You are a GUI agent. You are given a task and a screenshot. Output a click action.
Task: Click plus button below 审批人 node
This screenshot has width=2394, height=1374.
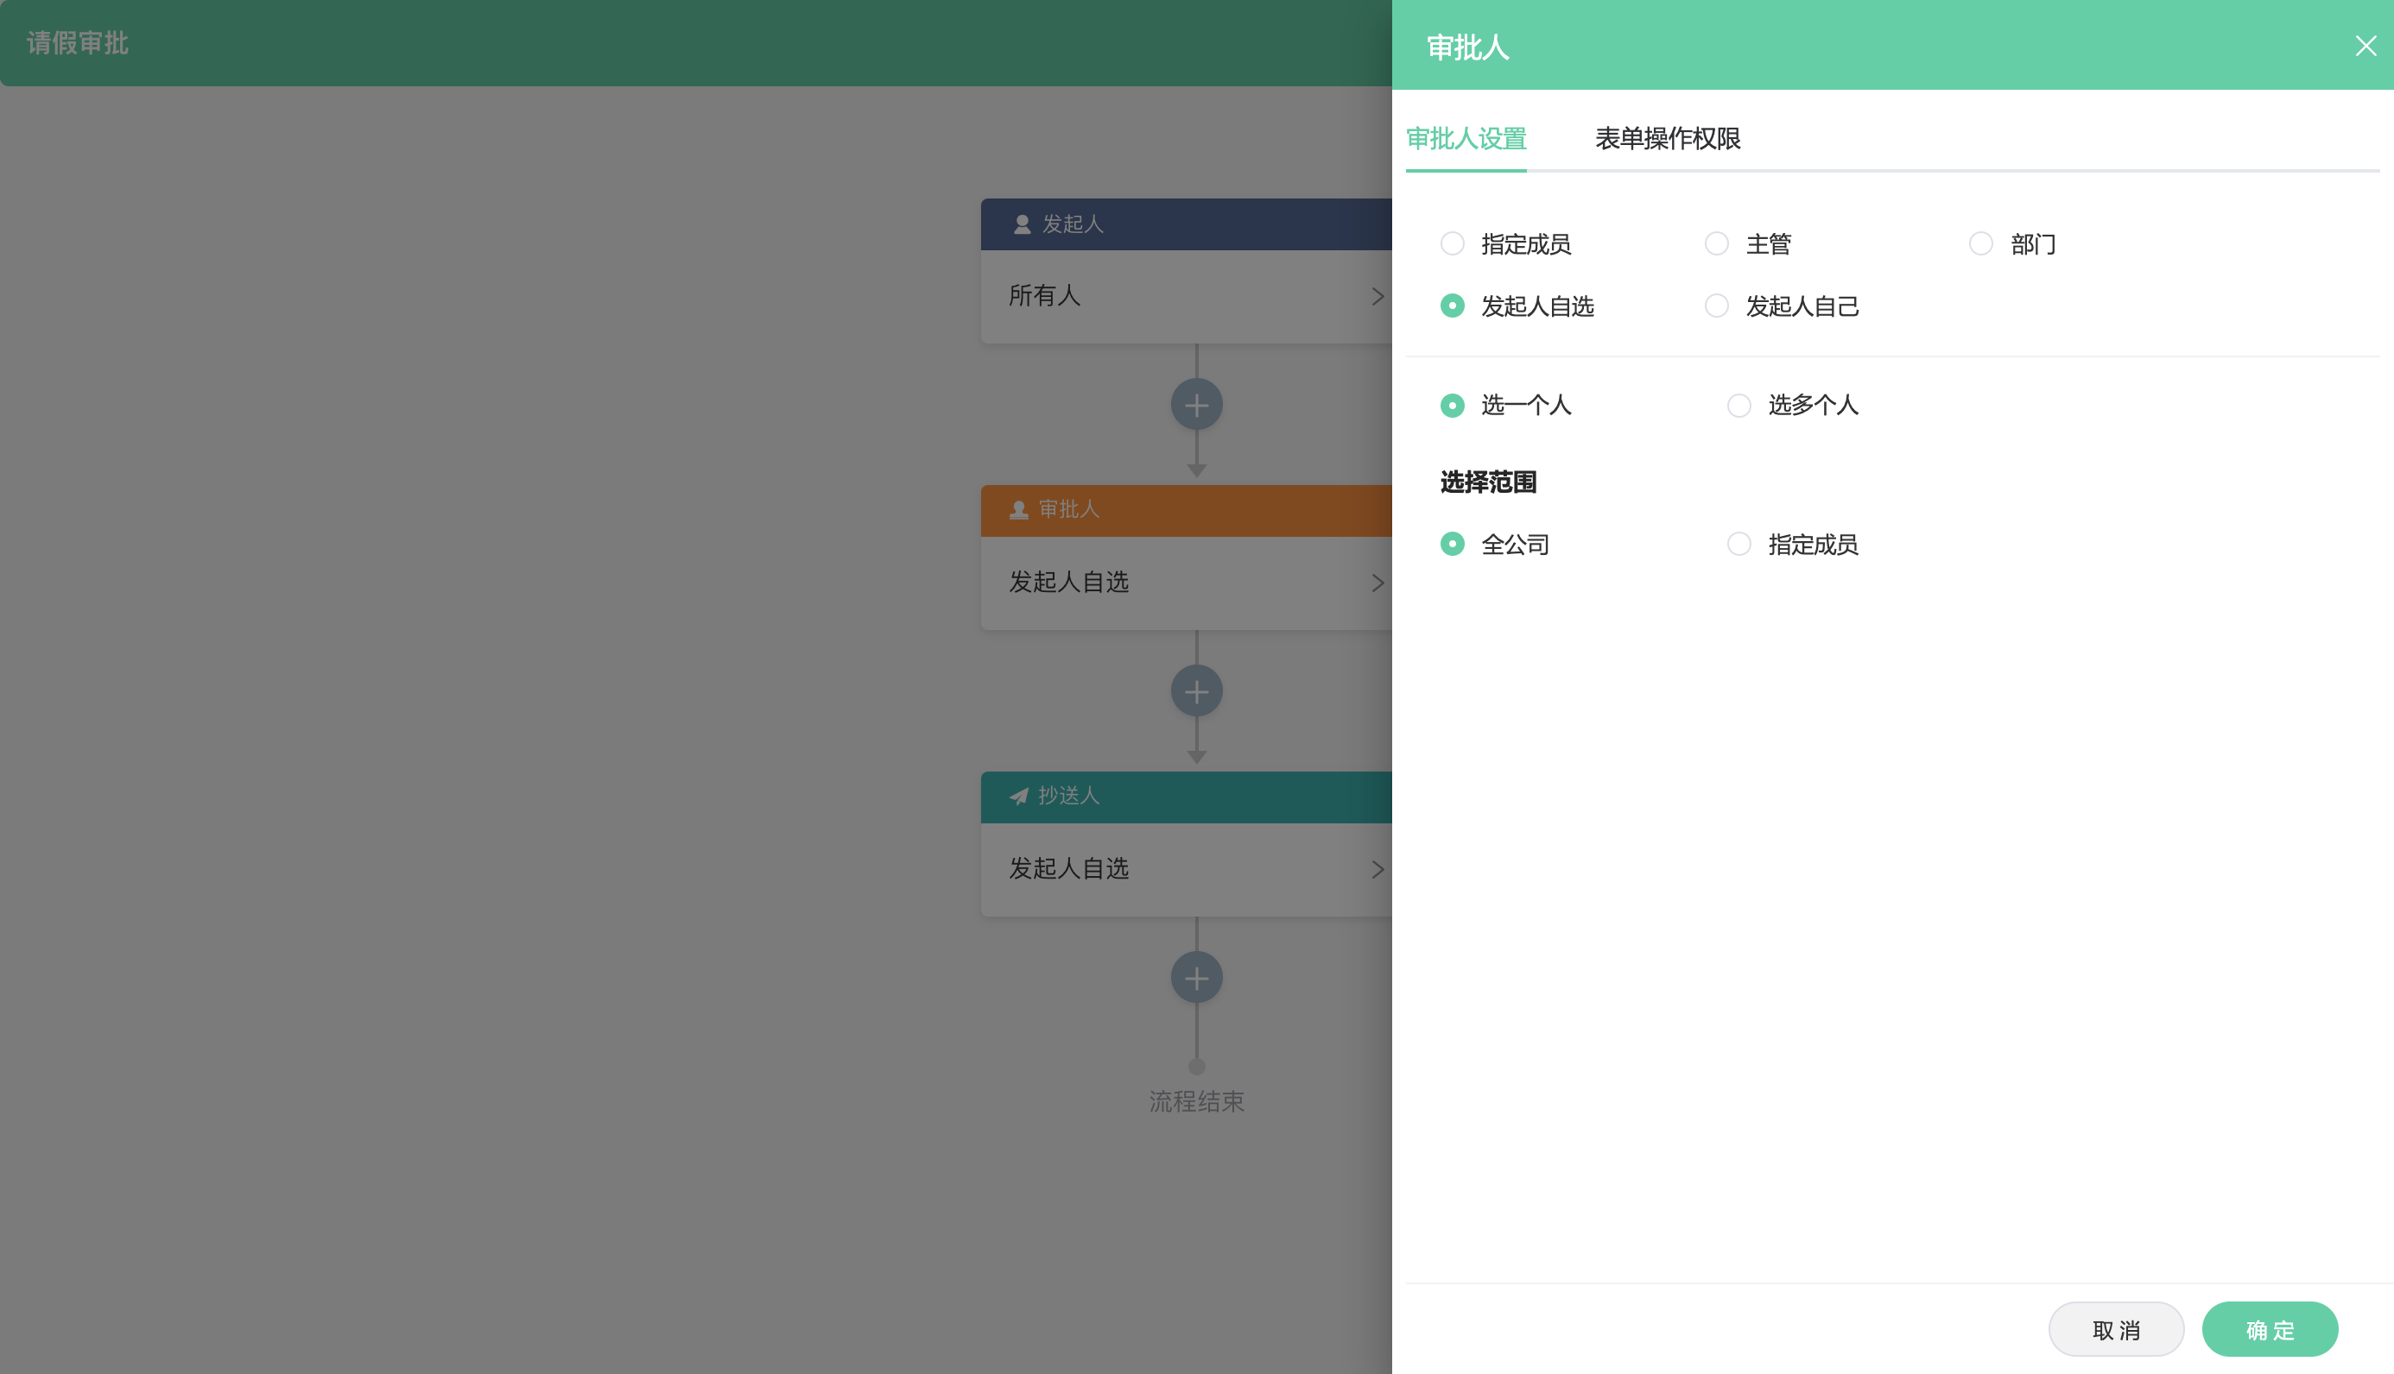point(1196,691)
